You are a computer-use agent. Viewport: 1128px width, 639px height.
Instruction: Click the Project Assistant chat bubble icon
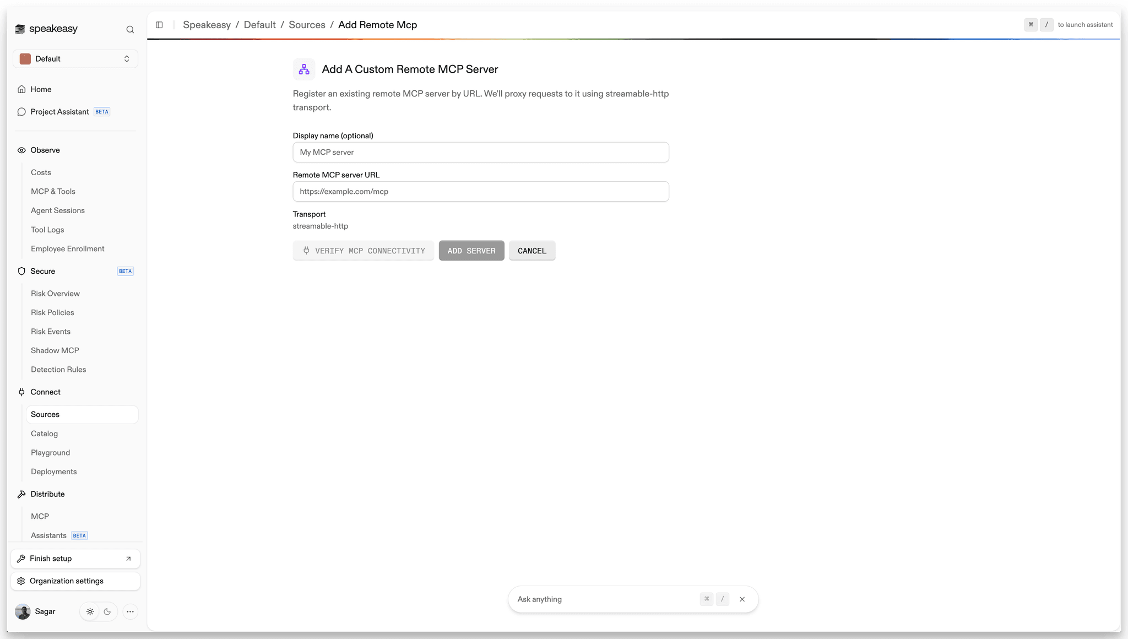21,112
